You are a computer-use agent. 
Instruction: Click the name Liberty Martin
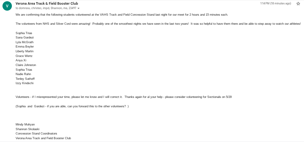pyautogui.click(x=24, y=51)
